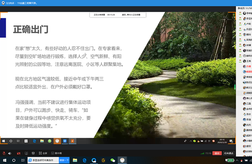Viewport: 252px width, 164px height.
Task: Click the screen share icon in call toolbar
Action: point(26,153)
